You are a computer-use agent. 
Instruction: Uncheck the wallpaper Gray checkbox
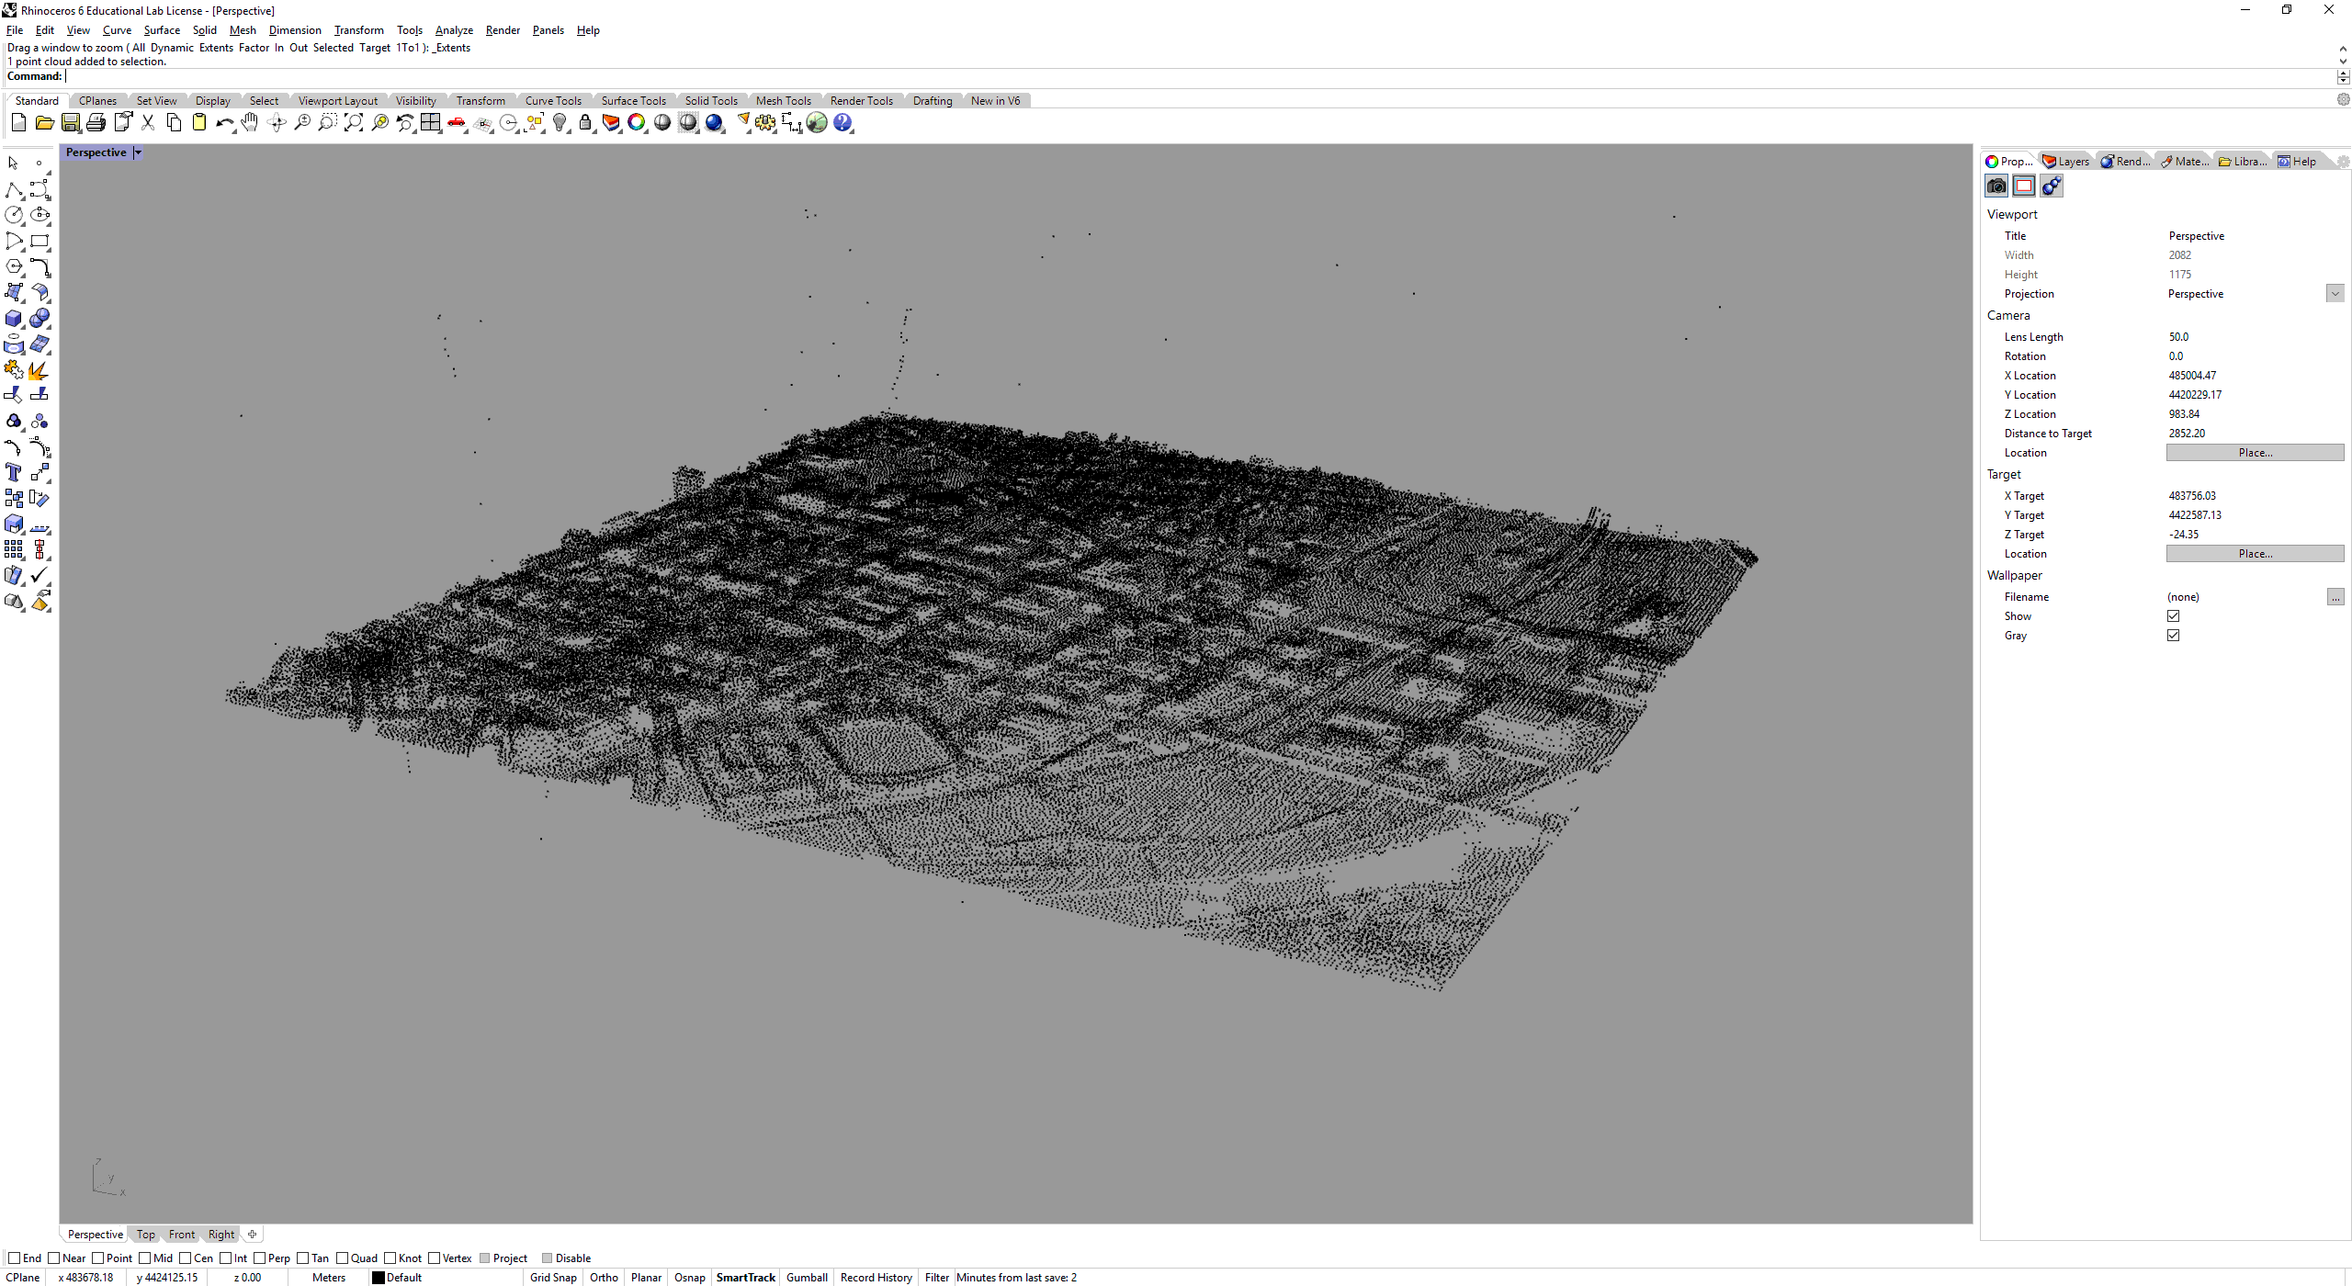point(2173,636)
